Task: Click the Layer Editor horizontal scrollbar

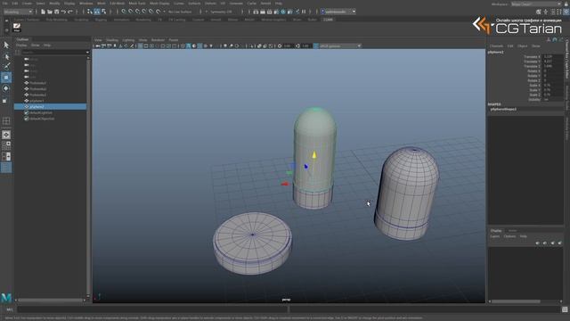Action: click(516, 301)
